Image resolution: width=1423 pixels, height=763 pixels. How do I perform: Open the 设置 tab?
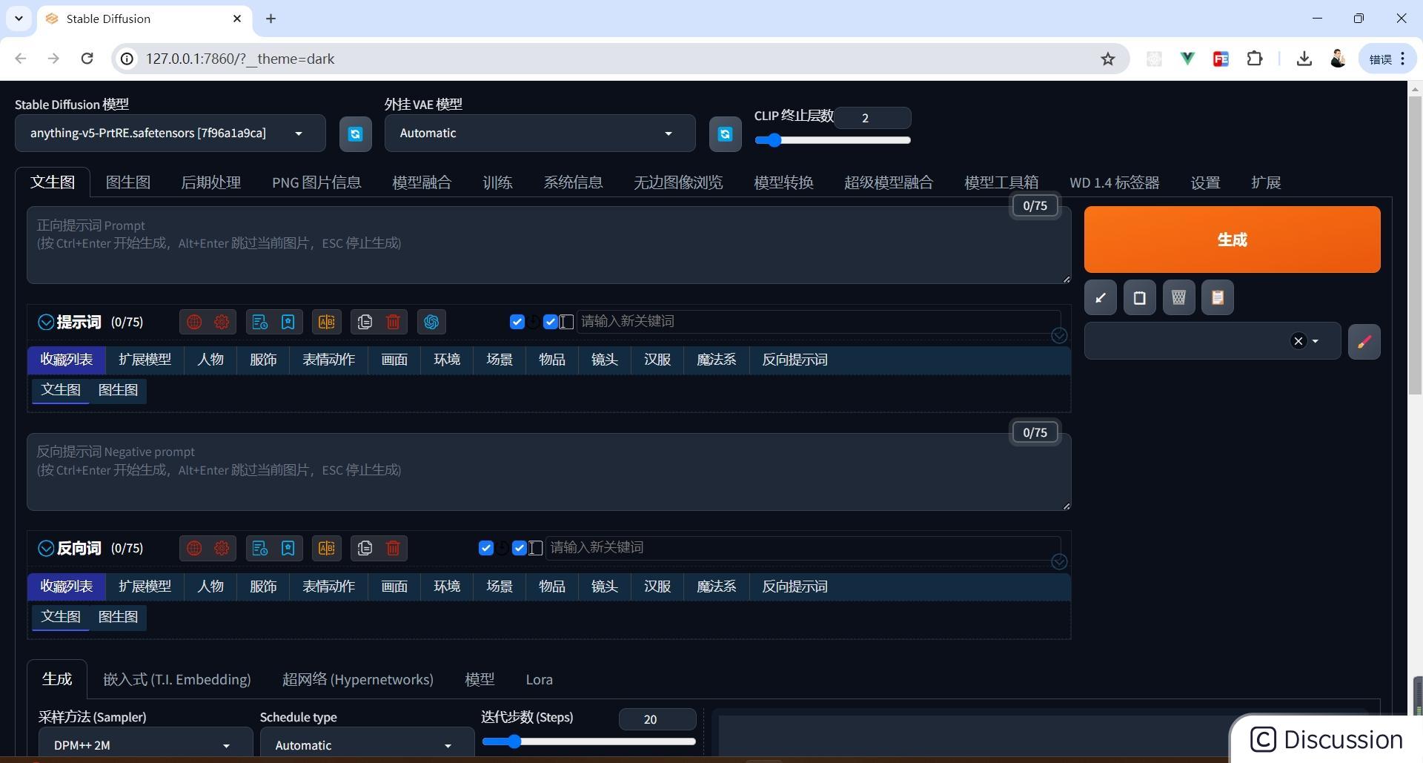(x=1205, y=182)
